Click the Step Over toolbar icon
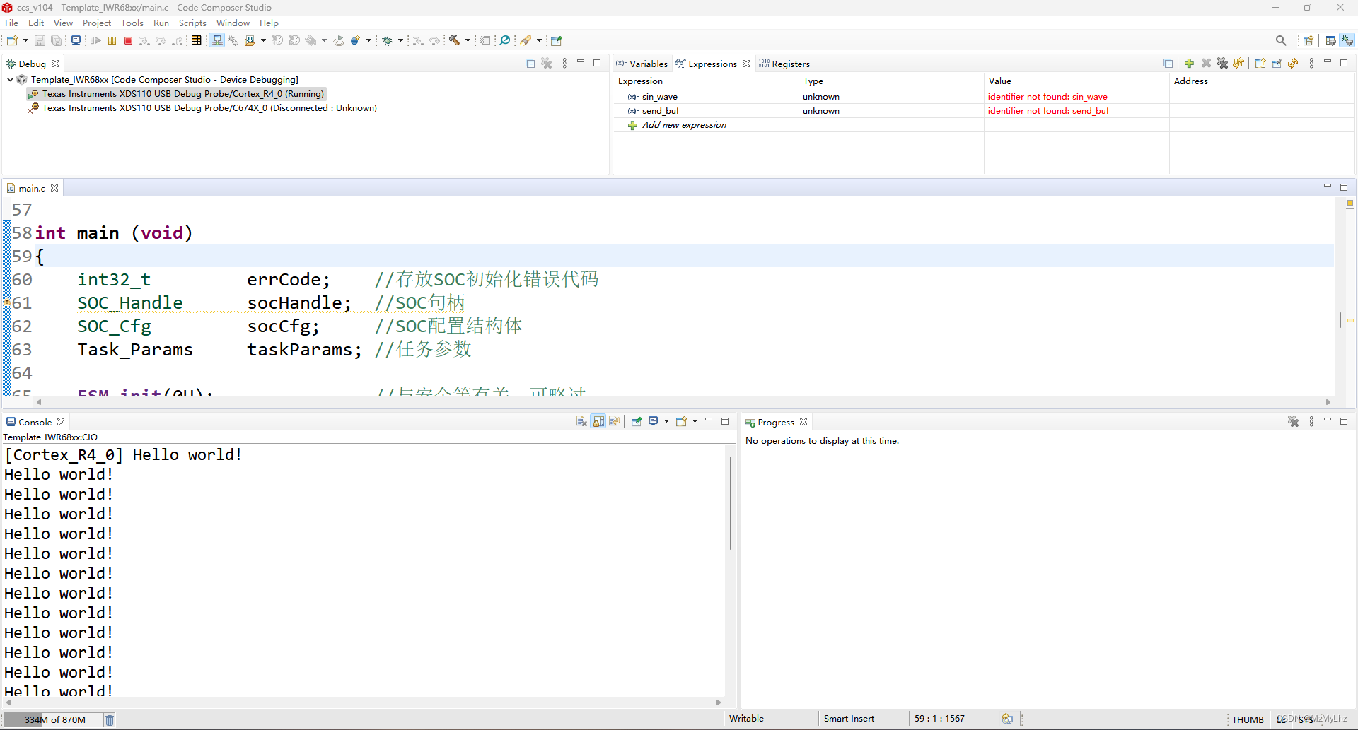The height and width of the screenshot is (730, 1358). 161,41
